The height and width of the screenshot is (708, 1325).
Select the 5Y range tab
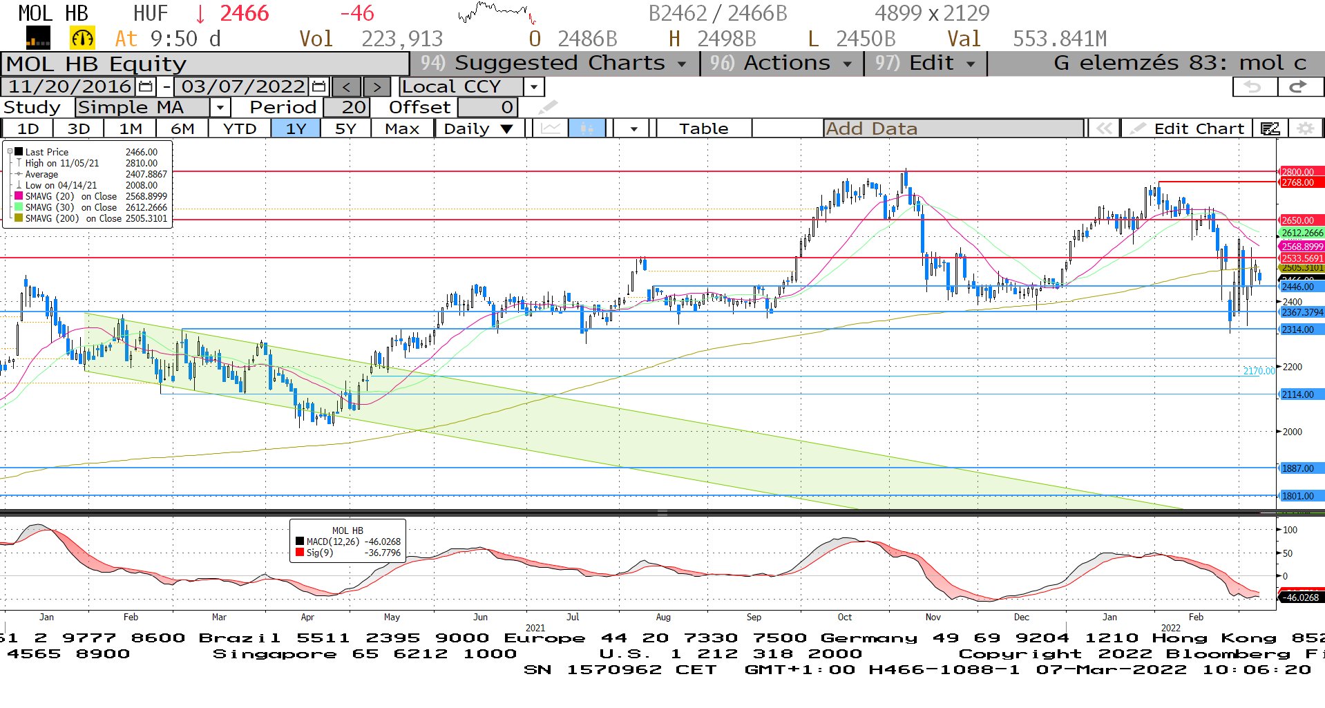point(345,128)
